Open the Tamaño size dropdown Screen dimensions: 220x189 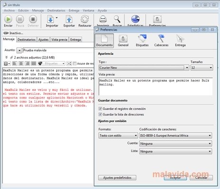coord(202,68)
